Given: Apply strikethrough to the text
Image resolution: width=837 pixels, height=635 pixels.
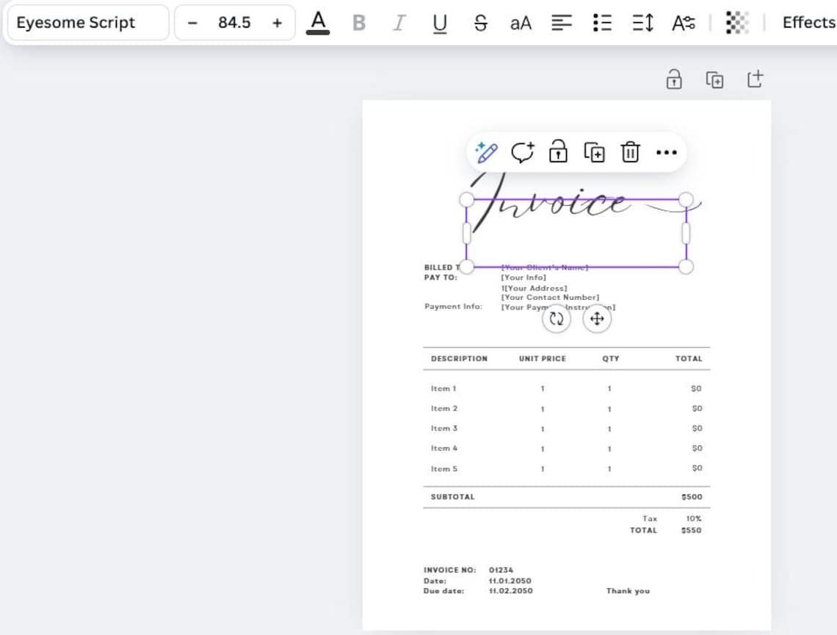Looking at the screenshot, I should point(480,23).
